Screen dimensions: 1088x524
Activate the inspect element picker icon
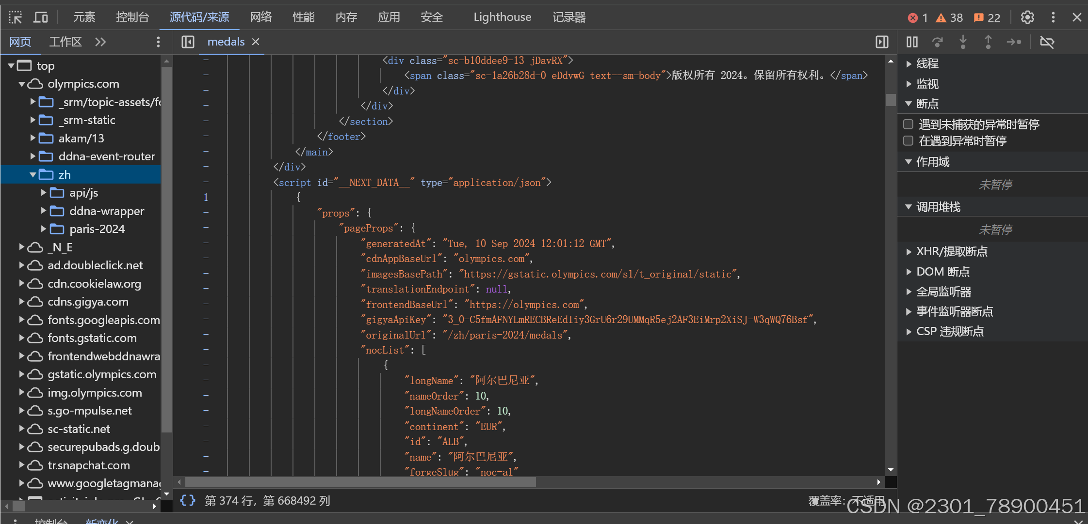(15, 17)
